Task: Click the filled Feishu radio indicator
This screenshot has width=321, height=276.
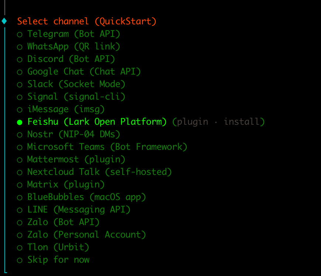Action: [x=20, y=122]
